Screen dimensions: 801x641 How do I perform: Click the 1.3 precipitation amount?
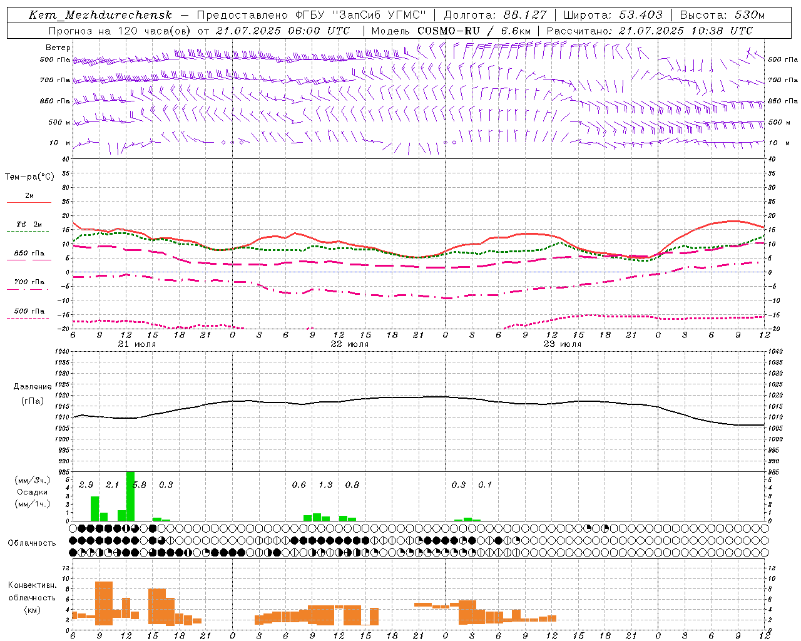[325, 485]
